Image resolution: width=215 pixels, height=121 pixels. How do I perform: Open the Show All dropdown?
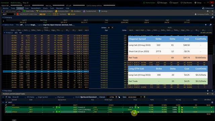(19, 97)
